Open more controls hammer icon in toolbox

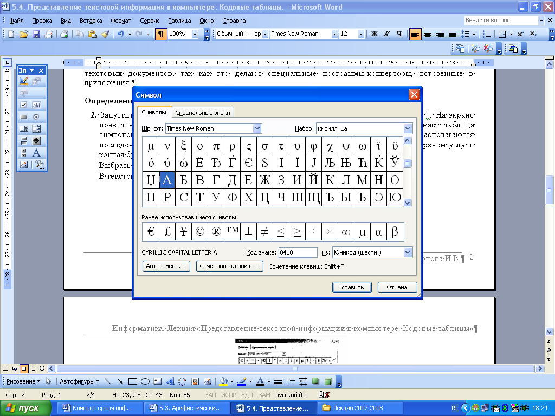tap(39, 165)
